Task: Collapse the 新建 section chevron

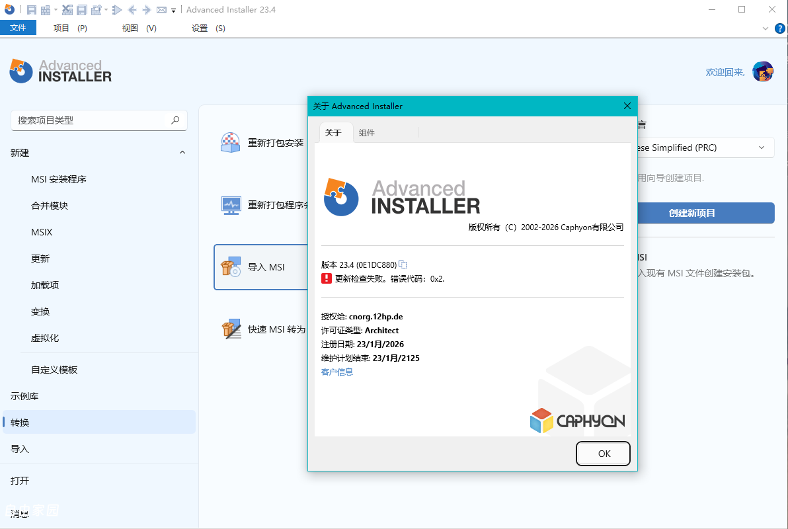Action: coord(182,152)
